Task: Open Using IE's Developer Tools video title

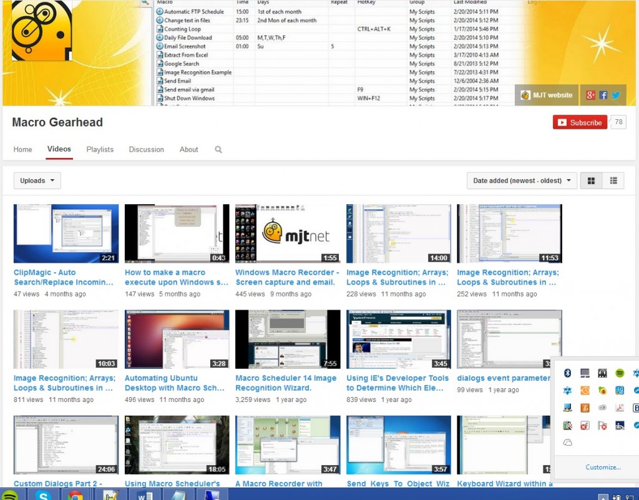Action: pyautogui.click(x=398, y=383)
